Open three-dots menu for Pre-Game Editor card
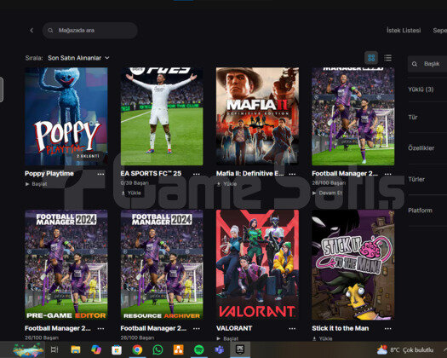This screenshot has height=358, width=447. click(100, 329)
